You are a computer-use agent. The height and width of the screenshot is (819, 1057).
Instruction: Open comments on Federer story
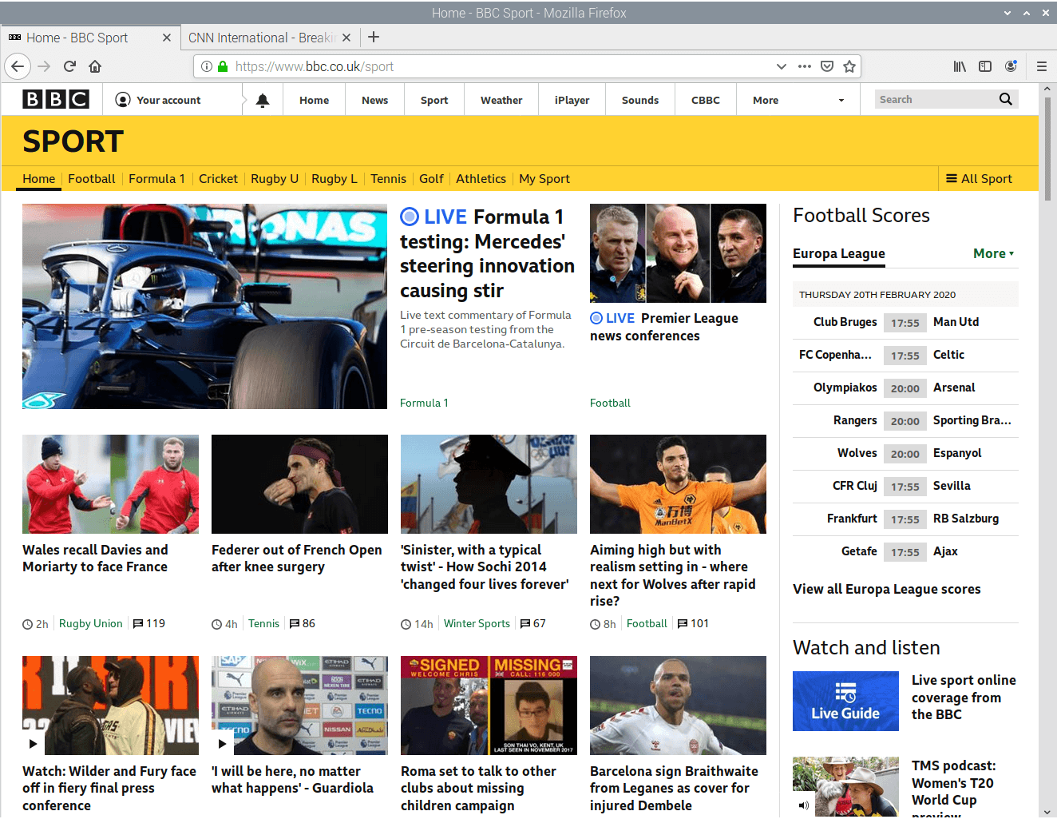(303, 623)
